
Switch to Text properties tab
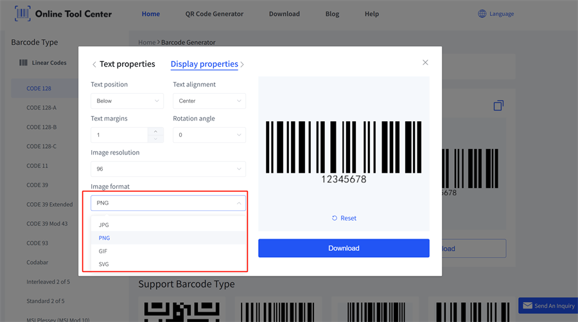127,64
